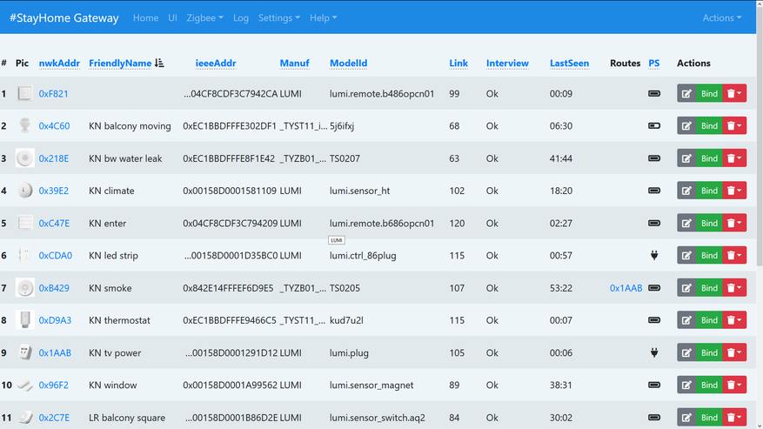Open delete menu for KN balcony moving
This screenshot has height=429, width=763.
click(x=734, y=125)
